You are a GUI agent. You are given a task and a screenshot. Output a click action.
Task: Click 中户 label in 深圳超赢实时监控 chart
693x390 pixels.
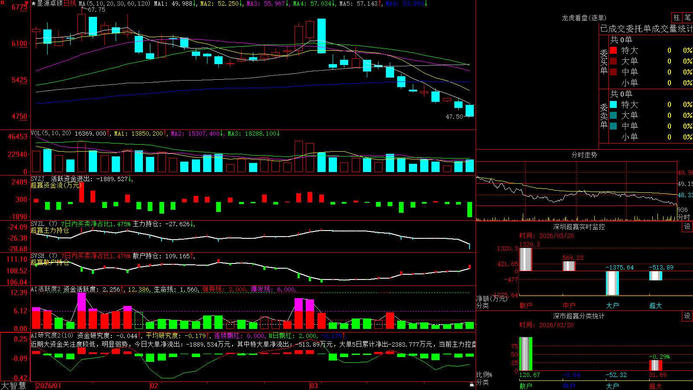[569, 305]
